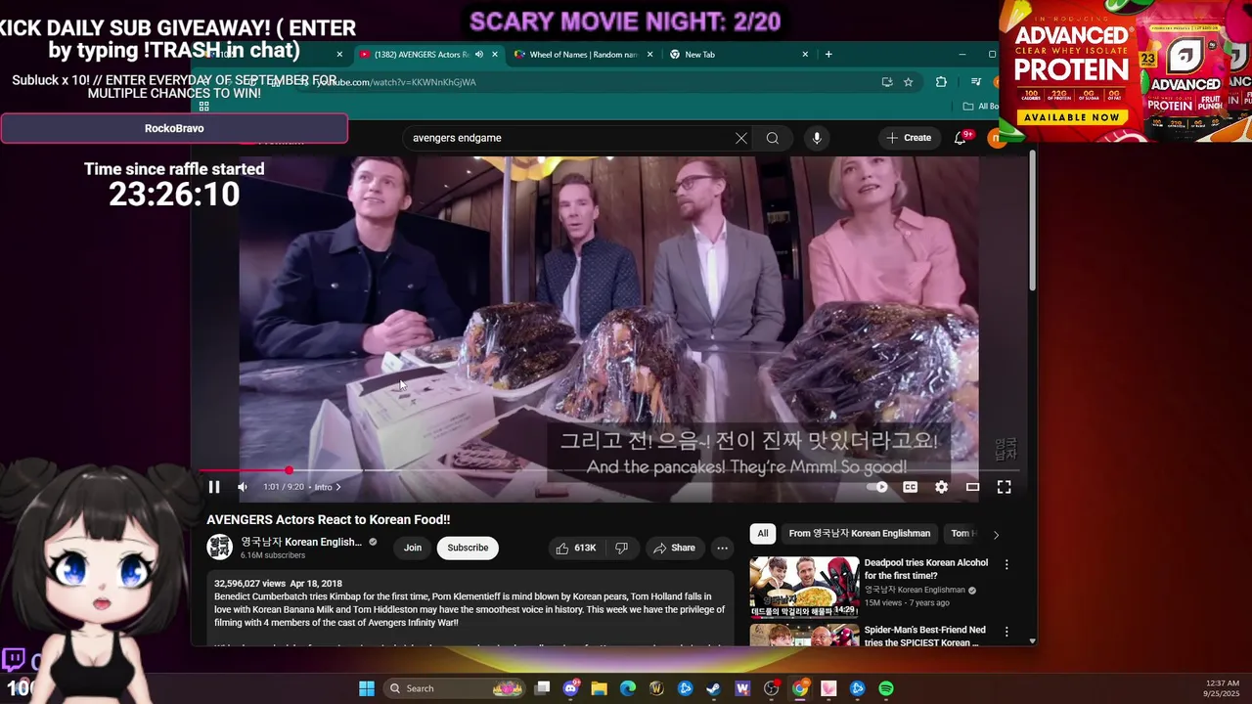Click the Create button
This screenshot has width=1252, height=704.
click(909, 138)
